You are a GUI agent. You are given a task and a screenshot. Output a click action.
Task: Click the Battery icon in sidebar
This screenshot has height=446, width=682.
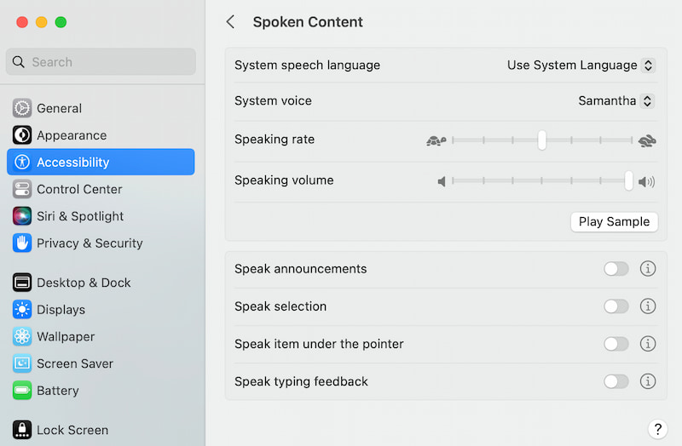point(22,391)
